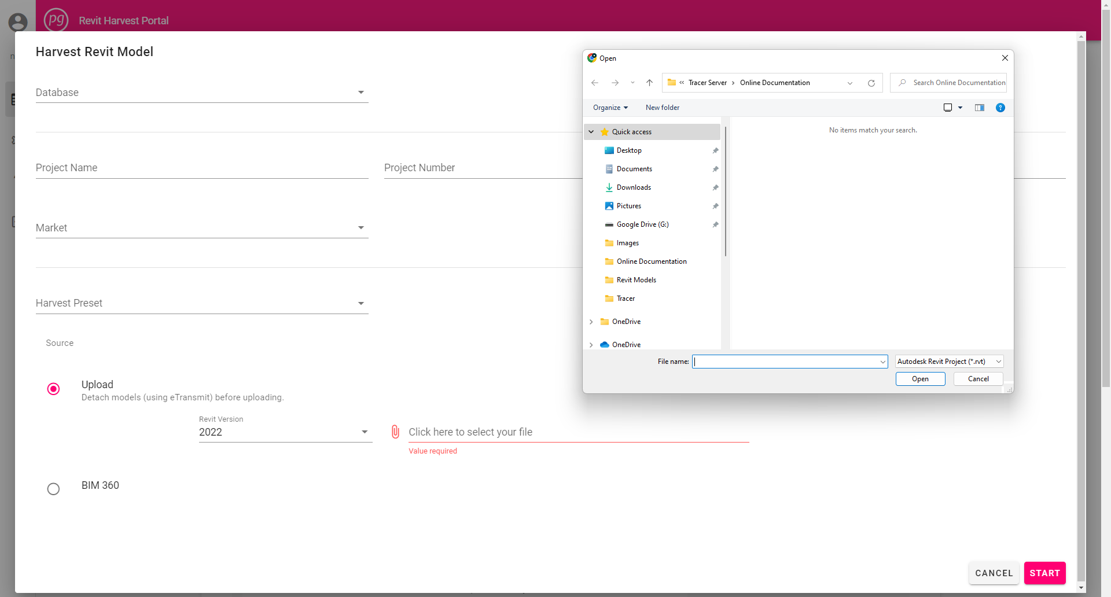
Task: Click the Help question mark icon
Action: [x=1000, y=108]
